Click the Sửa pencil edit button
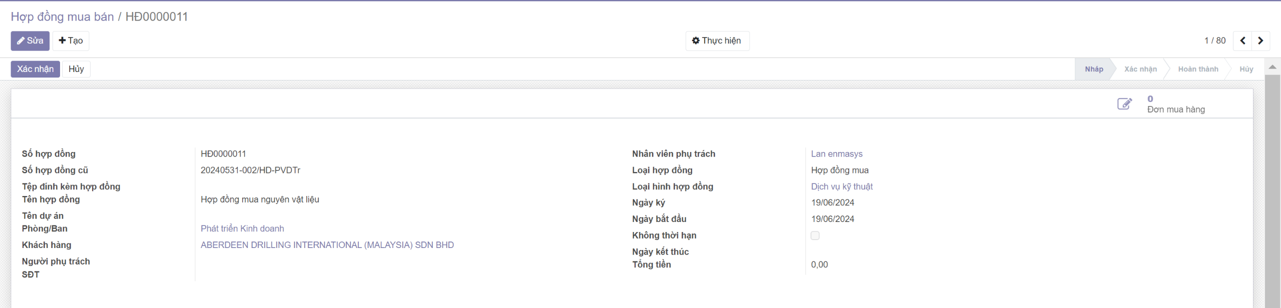Screen dimensions: 1281x308 pos(30,40)
